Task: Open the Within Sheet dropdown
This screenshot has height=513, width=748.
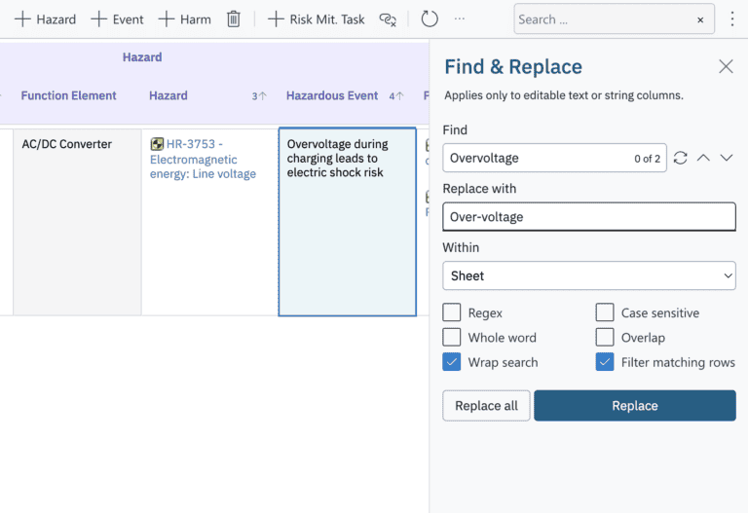Action: tap(588, 275)
